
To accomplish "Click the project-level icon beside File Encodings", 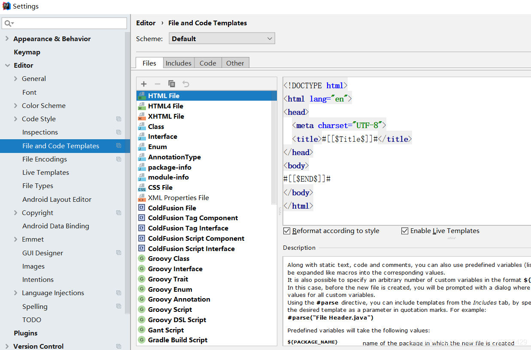I will point(119,159).
